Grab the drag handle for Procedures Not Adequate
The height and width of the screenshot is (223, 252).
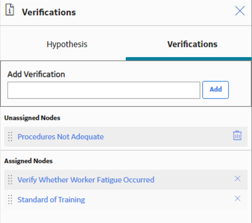(x=10, y=137)
